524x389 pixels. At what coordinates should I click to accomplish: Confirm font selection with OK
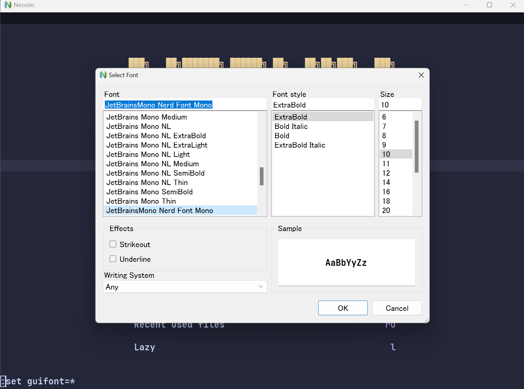tap(343, 308)
